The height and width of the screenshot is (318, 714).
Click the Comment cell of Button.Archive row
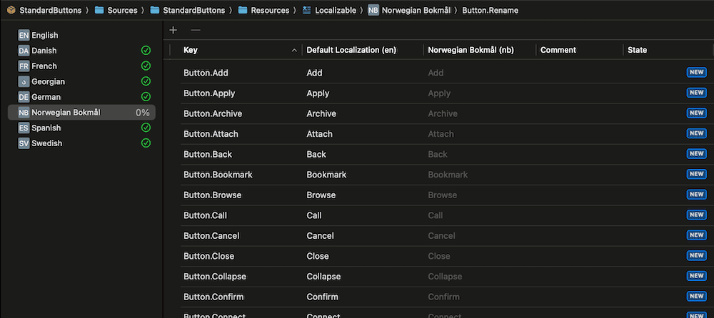(580, 114)
